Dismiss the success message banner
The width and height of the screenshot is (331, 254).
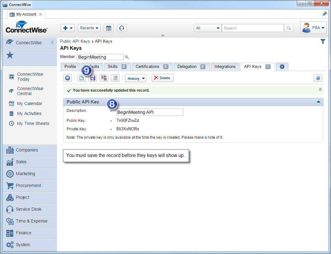[x=320, y=89]
